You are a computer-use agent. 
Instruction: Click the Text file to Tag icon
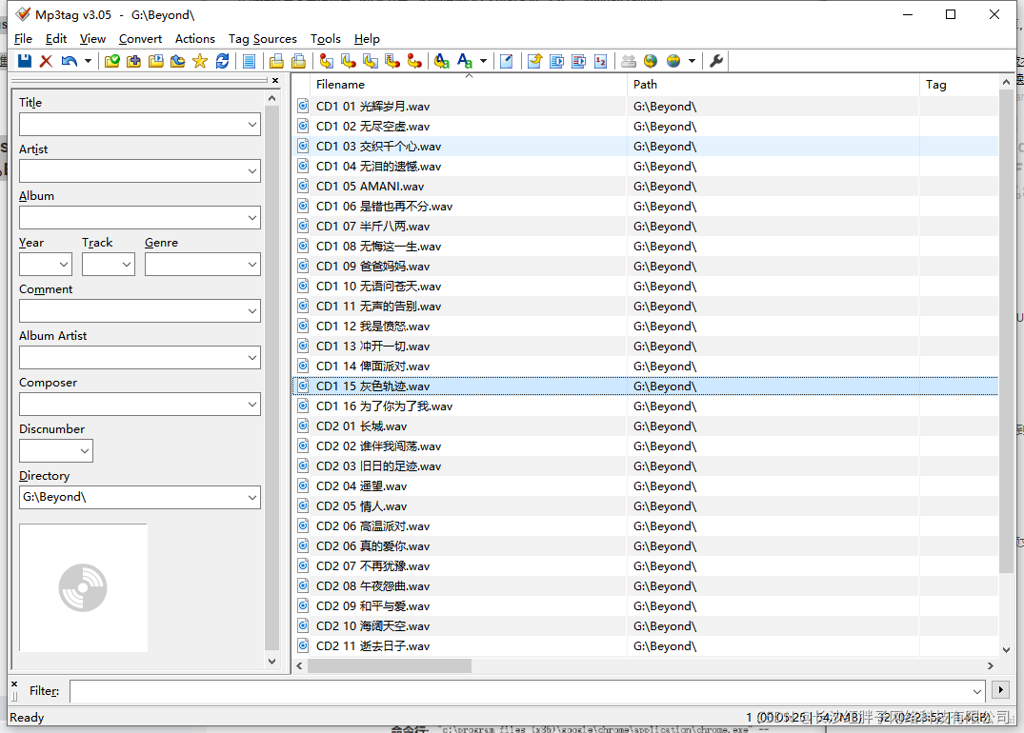tap(392, 61)
